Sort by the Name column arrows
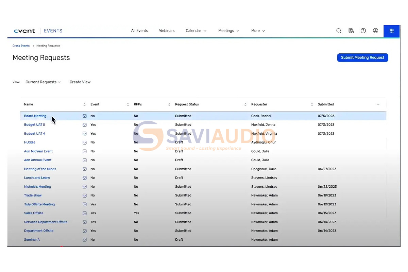 tap(85, 105)
